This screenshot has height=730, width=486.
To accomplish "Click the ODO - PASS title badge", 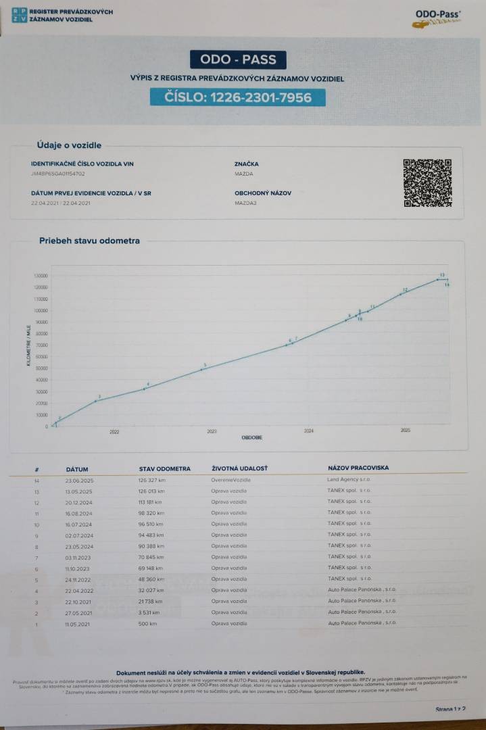I will pos(238,59).
